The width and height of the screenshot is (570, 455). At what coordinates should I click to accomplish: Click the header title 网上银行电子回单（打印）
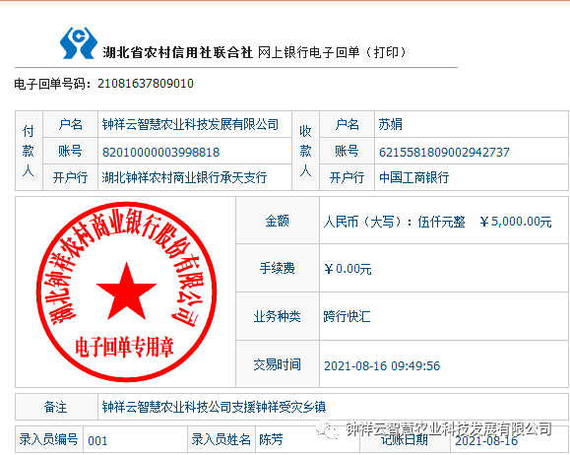[332, 52]
